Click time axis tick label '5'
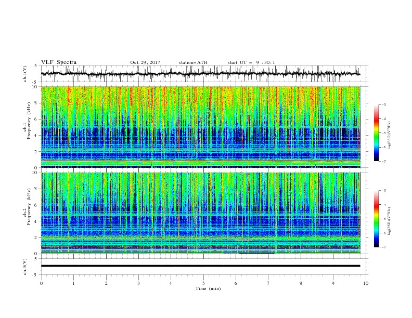The image size is (412, 318). click(x=203, y=283)
